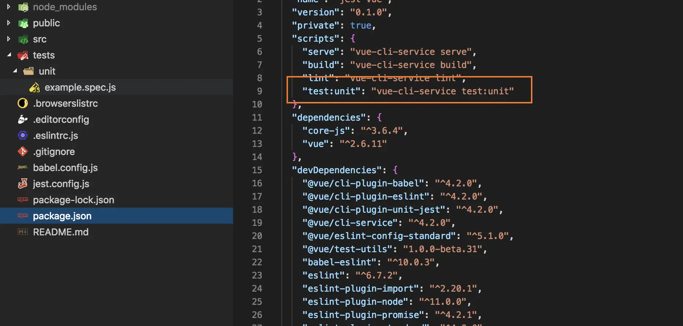Click "@vue/cli-plugin-babel" entry
Viewport: 683px width, 326px height.
363,183
